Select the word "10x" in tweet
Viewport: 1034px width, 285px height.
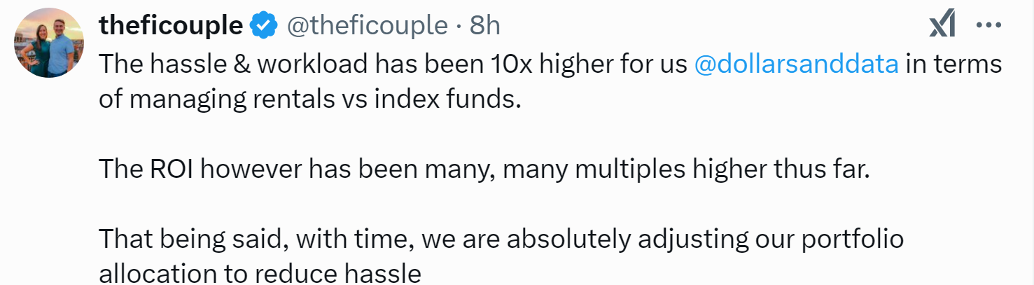coord(504,64)
